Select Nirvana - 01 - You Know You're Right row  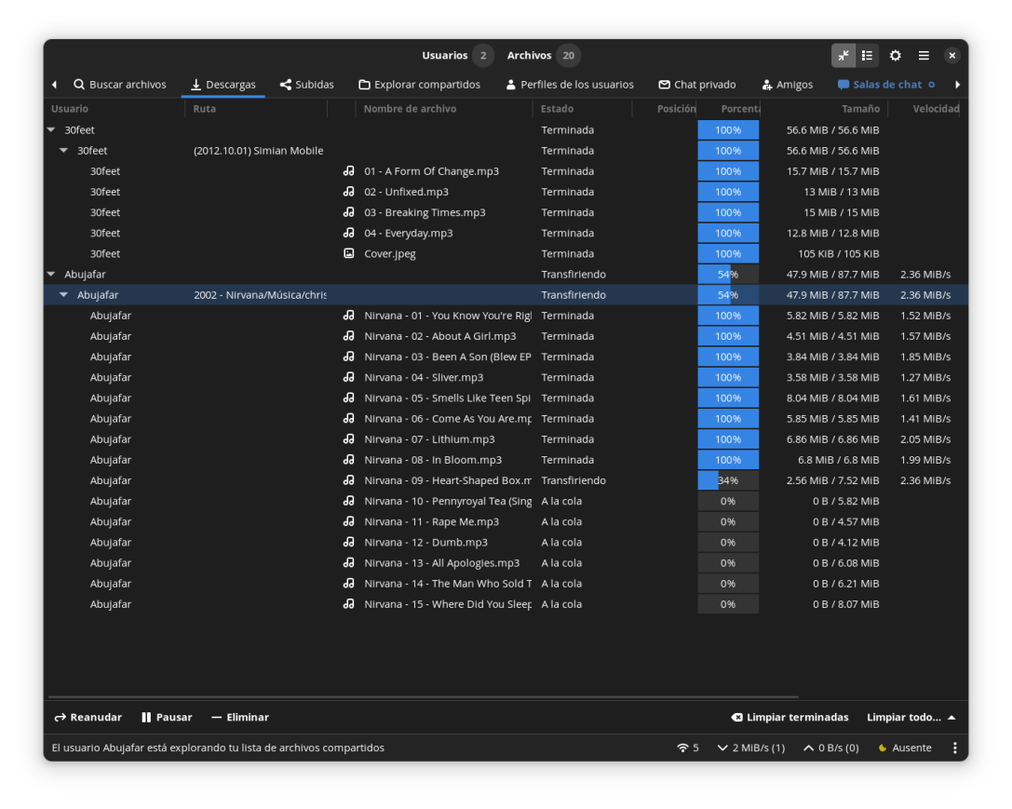tap(506, 316)
